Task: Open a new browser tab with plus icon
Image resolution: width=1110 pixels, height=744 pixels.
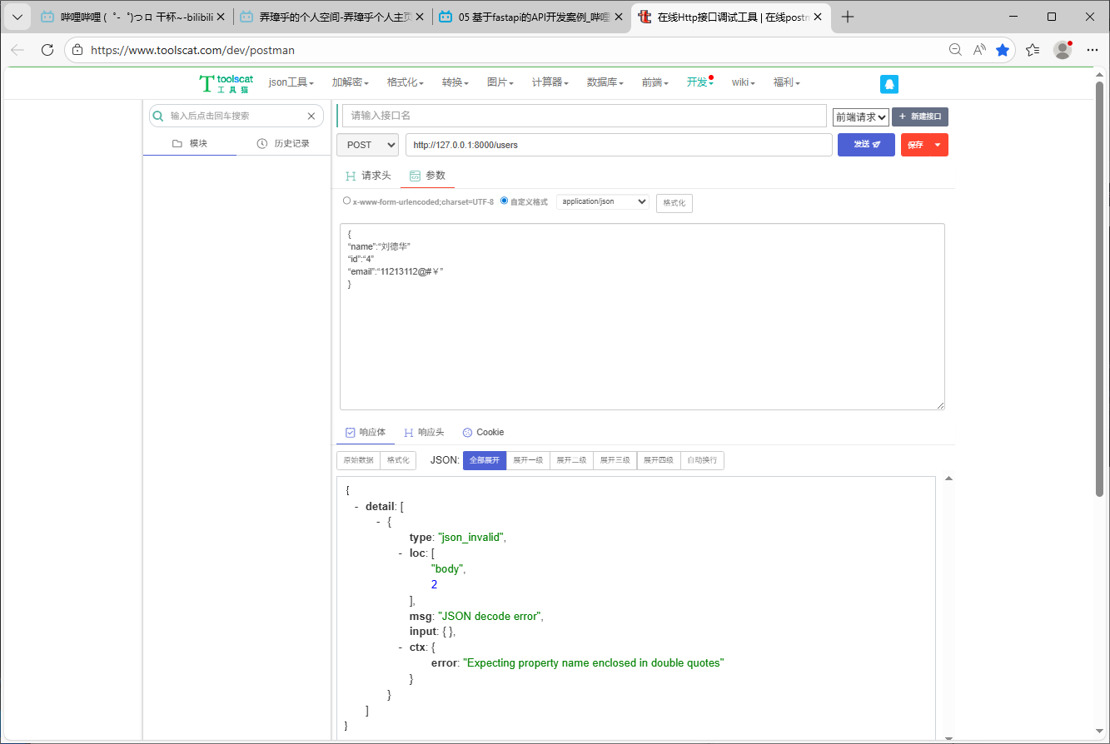Action: coord(848,17)
